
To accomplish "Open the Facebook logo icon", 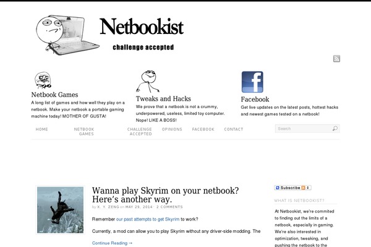I will [252, 82].
